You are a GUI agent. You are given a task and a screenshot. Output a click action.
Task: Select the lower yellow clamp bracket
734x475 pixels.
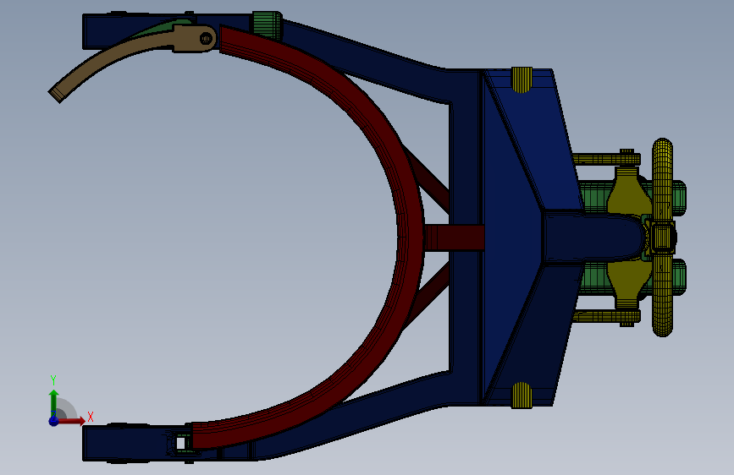627,284
